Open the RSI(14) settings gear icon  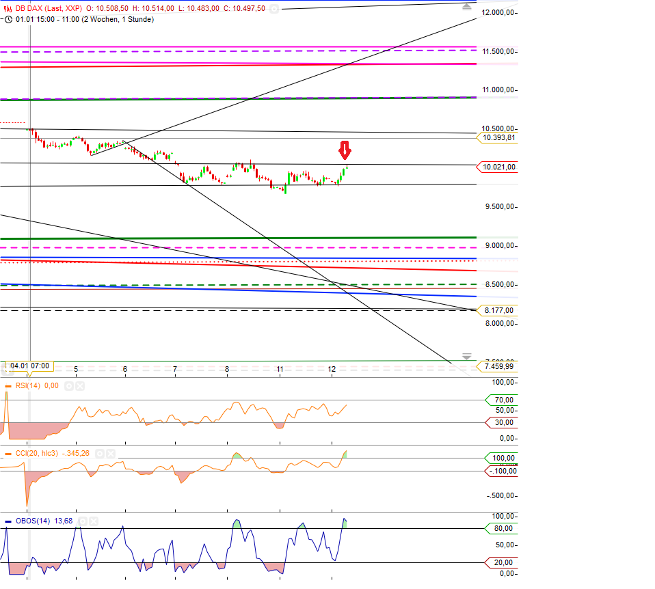coord(68,386)
